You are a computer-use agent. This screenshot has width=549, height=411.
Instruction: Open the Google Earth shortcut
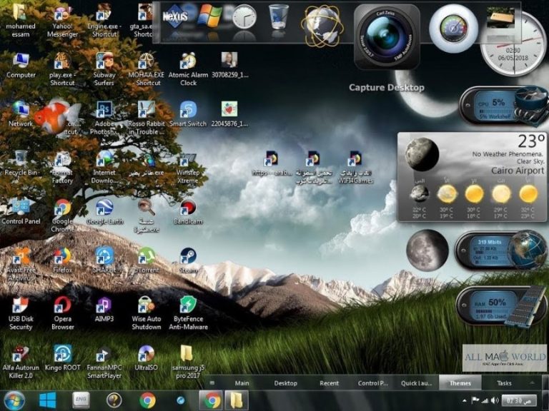(x=104, y=208)
